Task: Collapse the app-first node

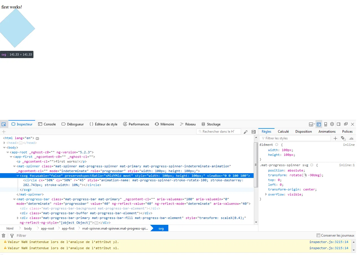Action: [11, 157]
